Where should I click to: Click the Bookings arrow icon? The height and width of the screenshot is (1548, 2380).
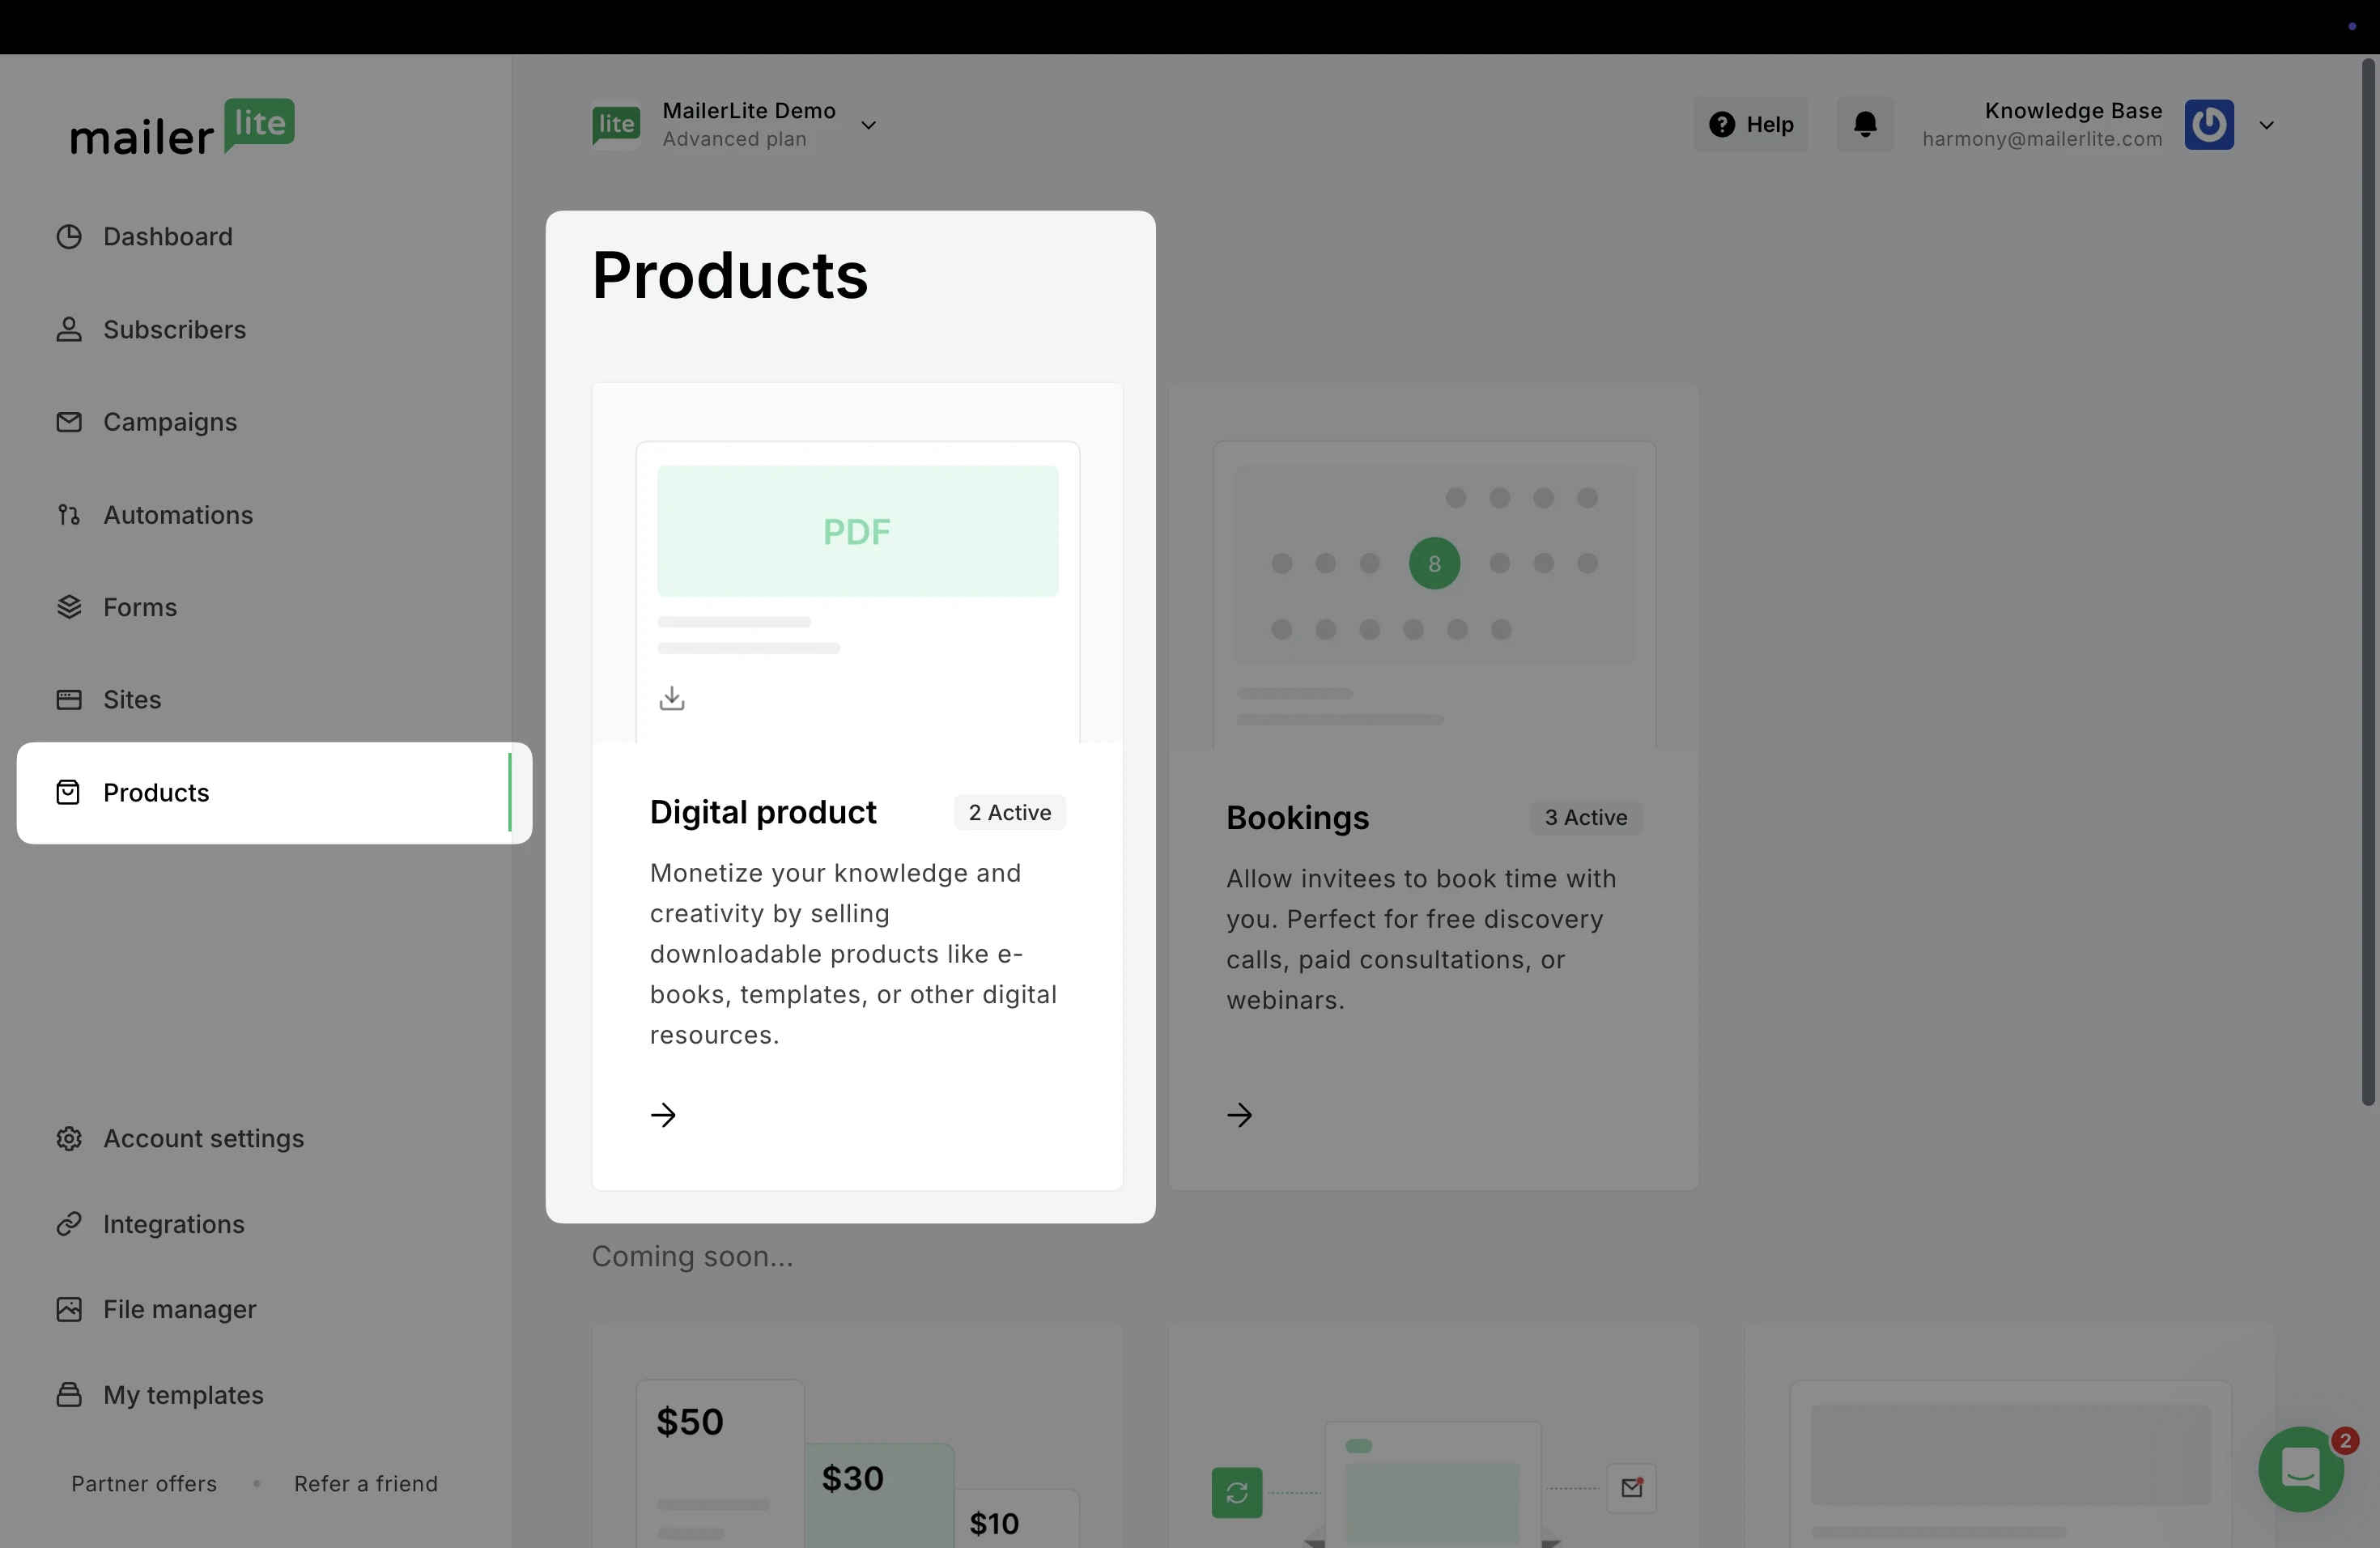(1239, 1115)
